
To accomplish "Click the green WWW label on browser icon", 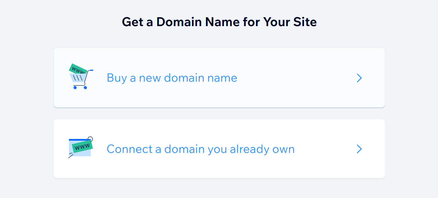I will (x=83, y=147).
